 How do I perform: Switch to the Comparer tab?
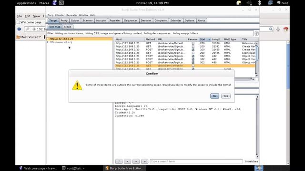point(161,20)
